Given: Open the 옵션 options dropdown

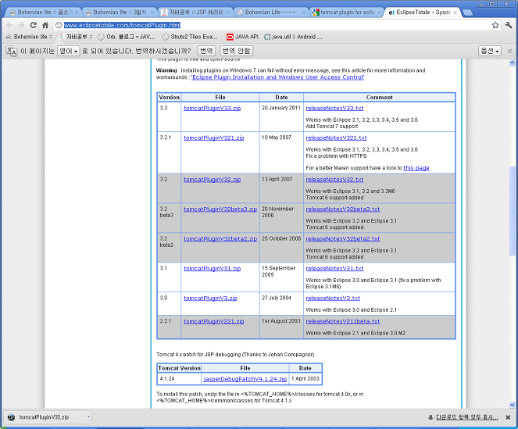Looking at the screenshot, I should coord(490,51).
